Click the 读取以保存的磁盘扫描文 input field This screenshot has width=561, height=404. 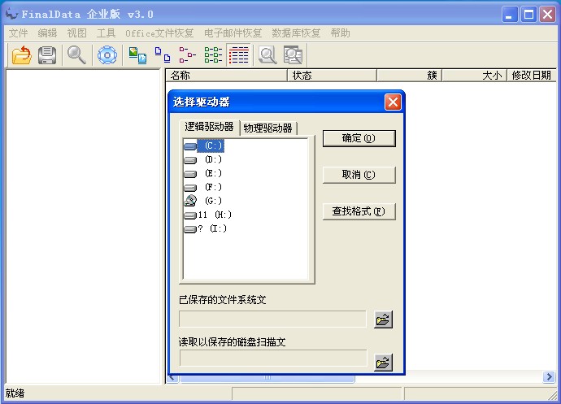pyautogui.click(x=273, y=358)
